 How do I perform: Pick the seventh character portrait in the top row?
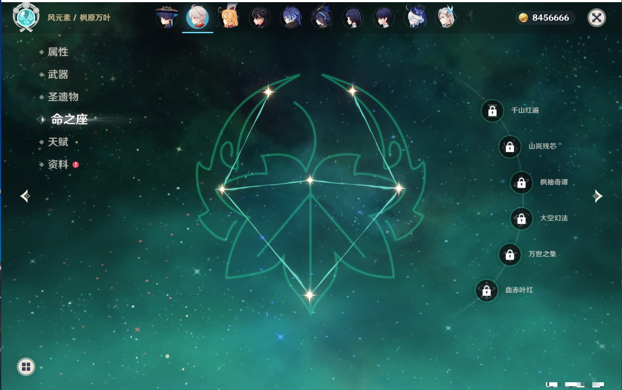point(353,18)
